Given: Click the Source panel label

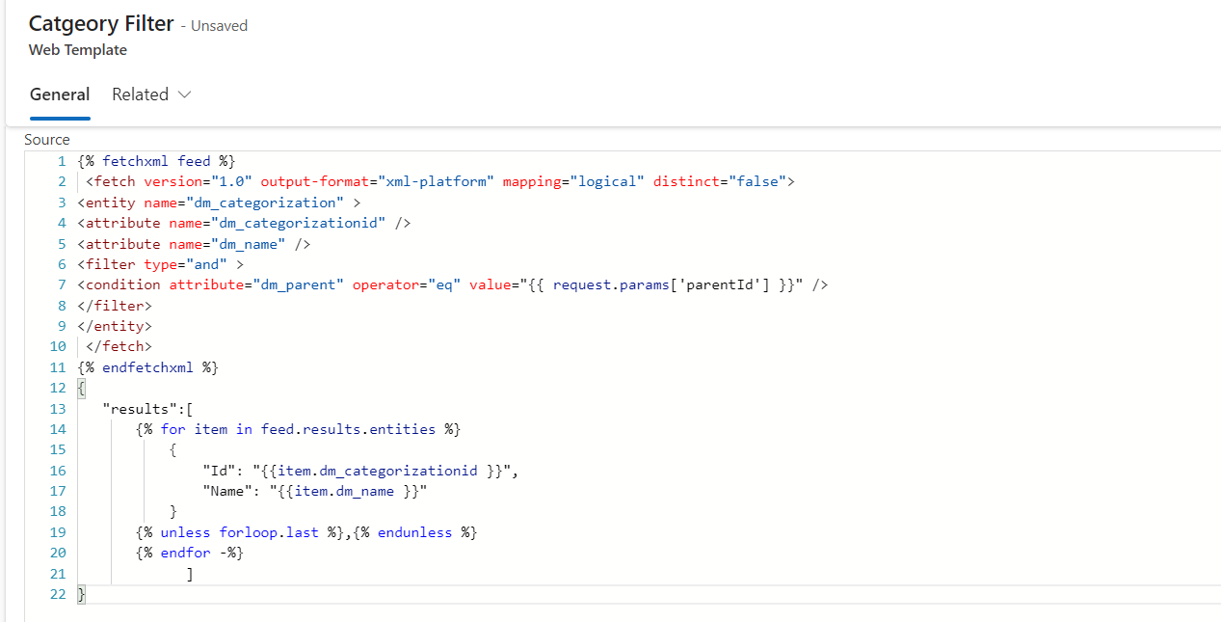Looking at the screenshot, I should click(x=46, y=139).
